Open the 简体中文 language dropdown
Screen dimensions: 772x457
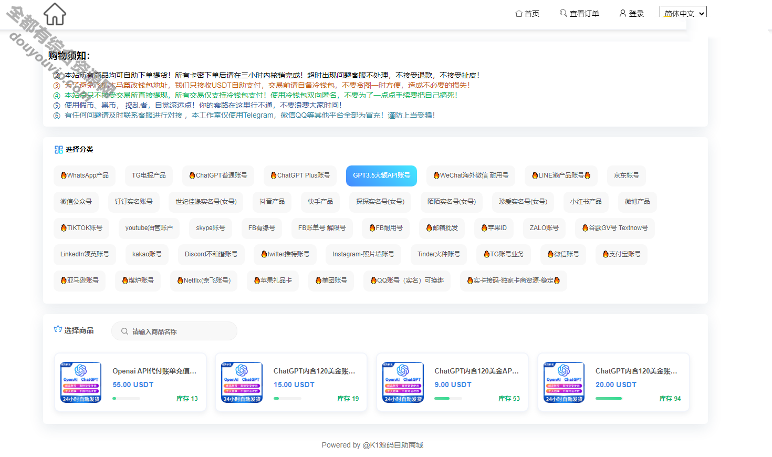[x=683, y=13]
